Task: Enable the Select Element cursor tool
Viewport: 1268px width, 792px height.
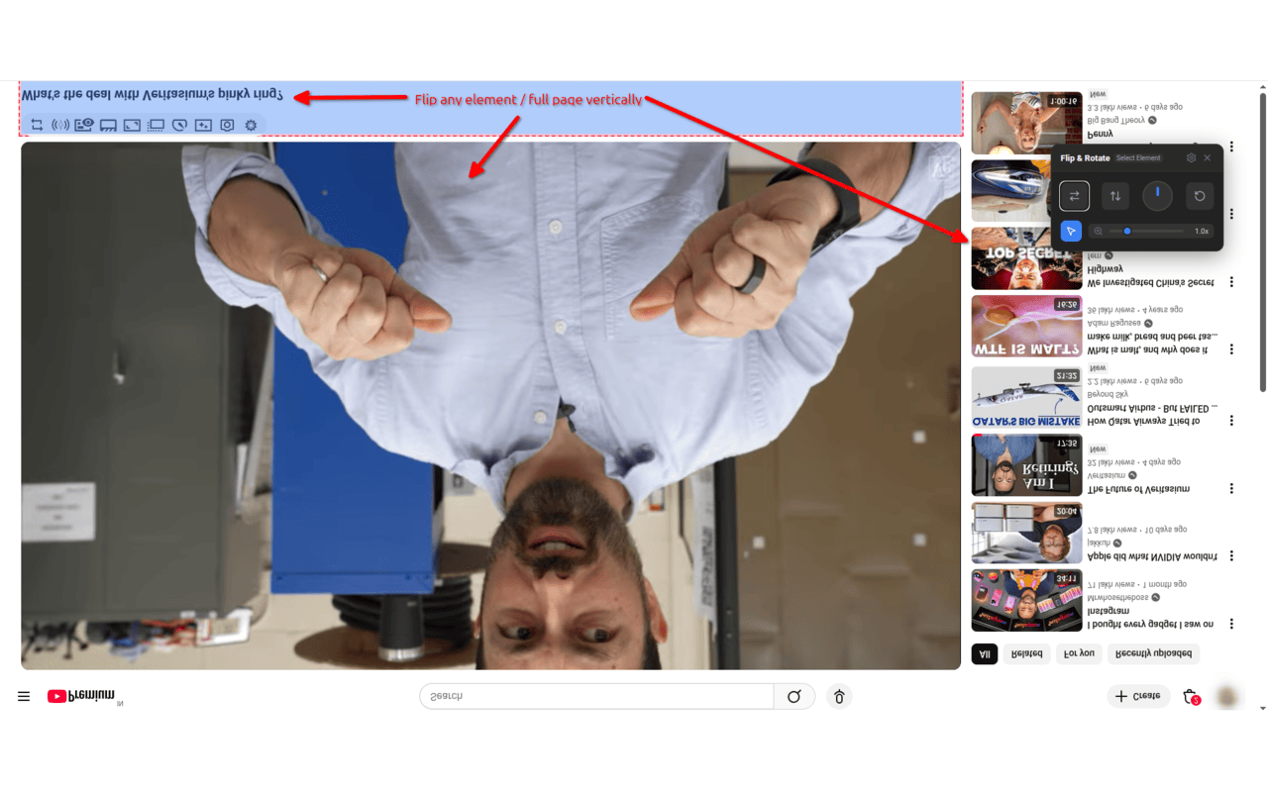Action: [x=1071, y=231]
